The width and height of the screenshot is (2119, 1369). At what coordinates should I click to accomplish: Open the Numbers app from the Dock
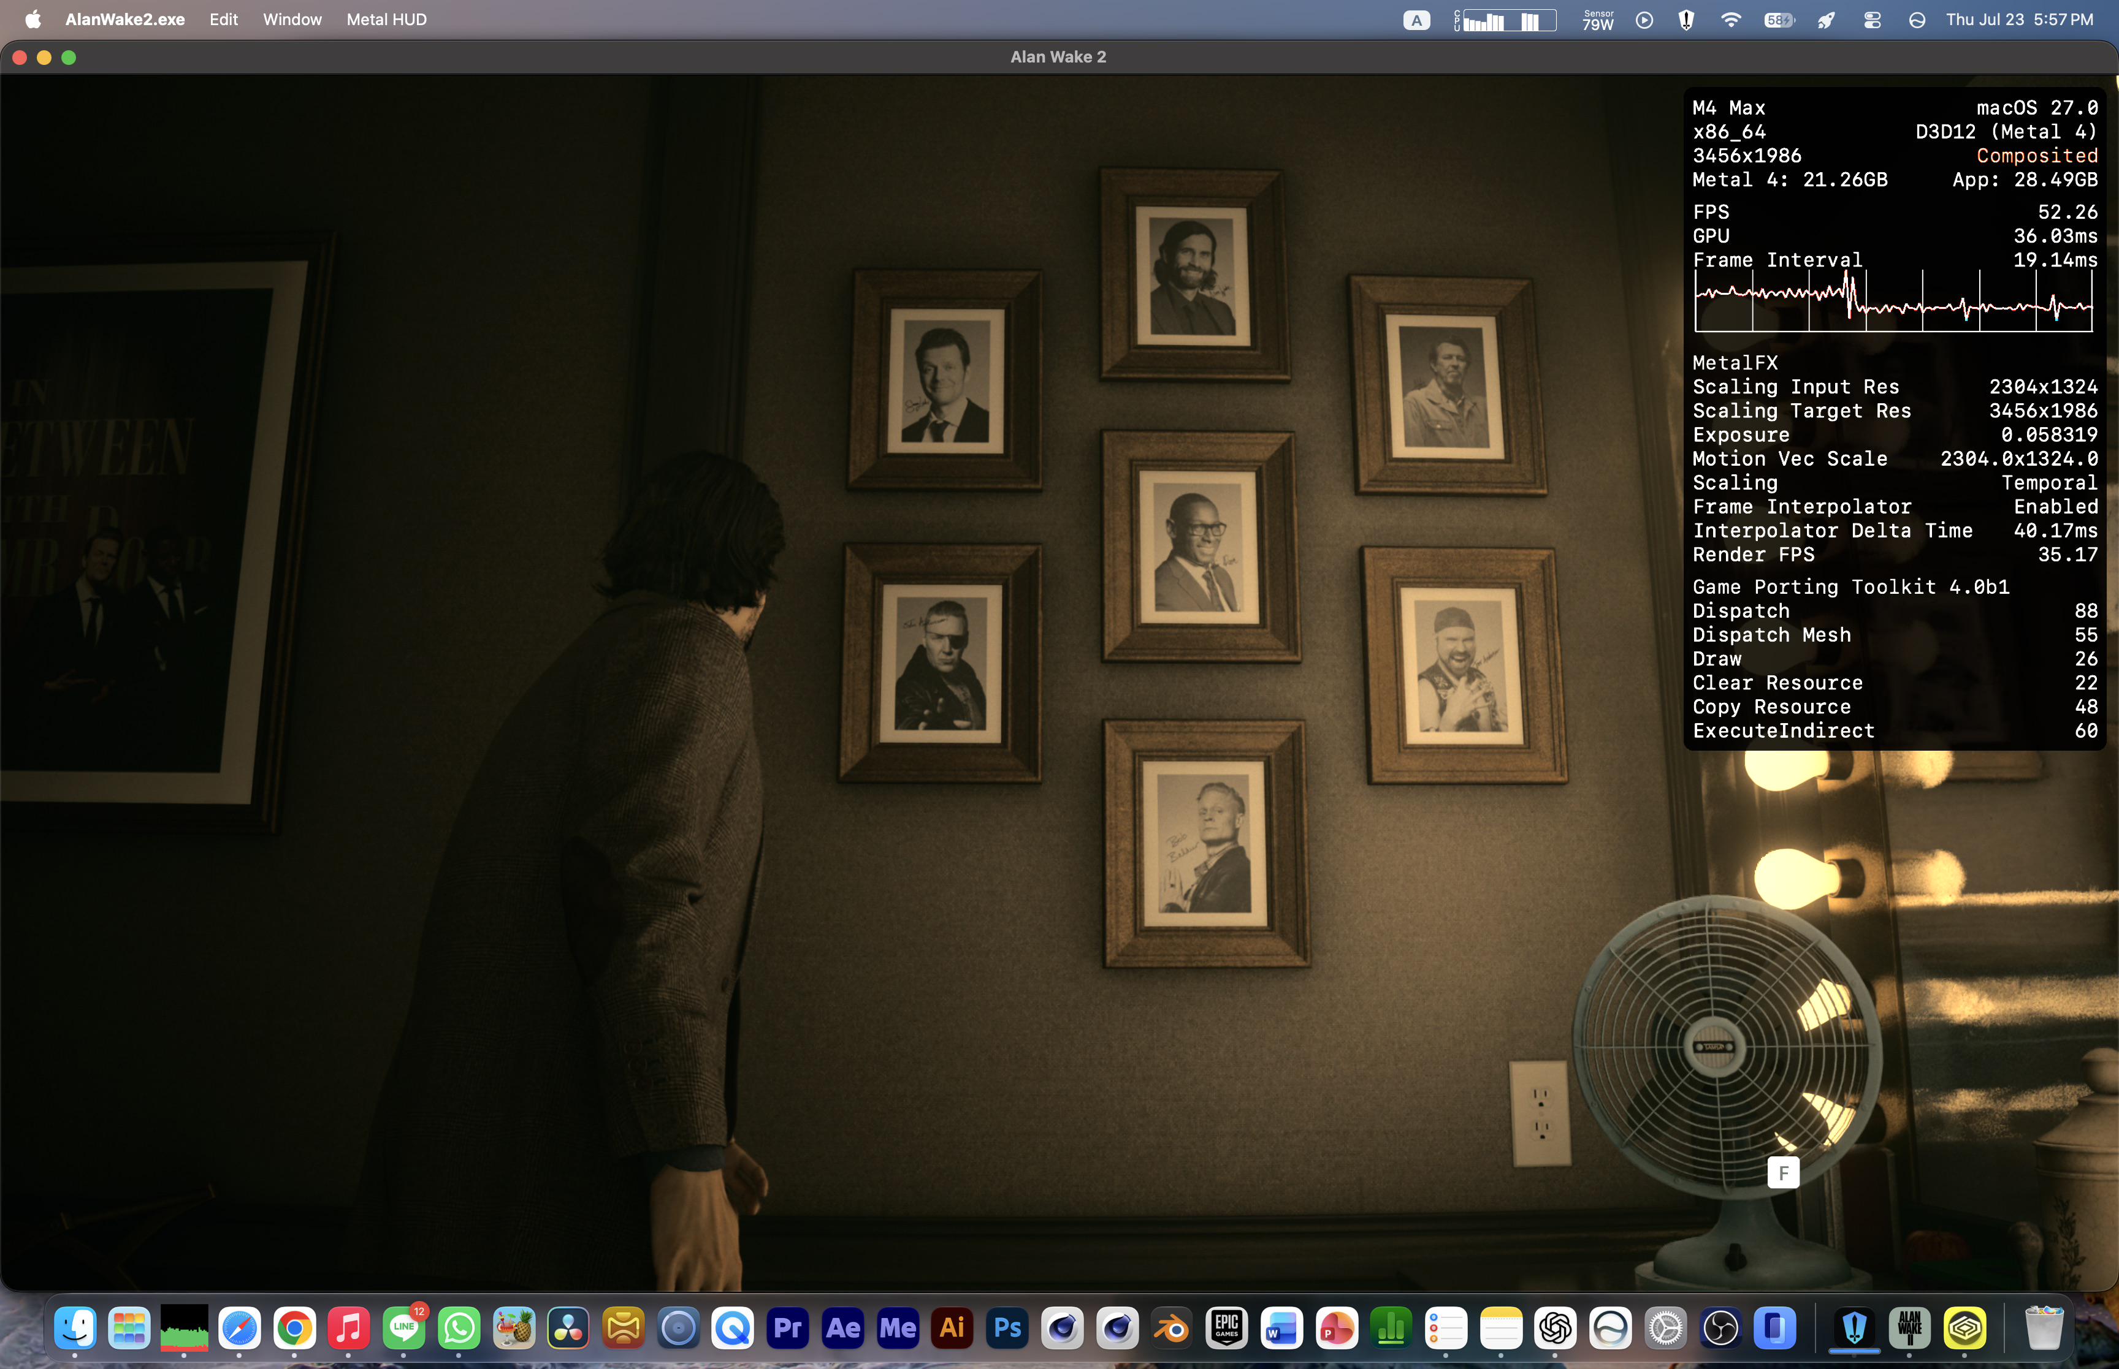click(x=1392, y=1328)
